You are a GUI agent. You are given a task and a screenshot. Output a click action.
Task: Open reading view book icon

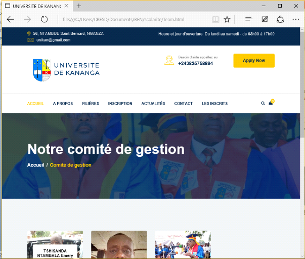click(x=215, y=19)
